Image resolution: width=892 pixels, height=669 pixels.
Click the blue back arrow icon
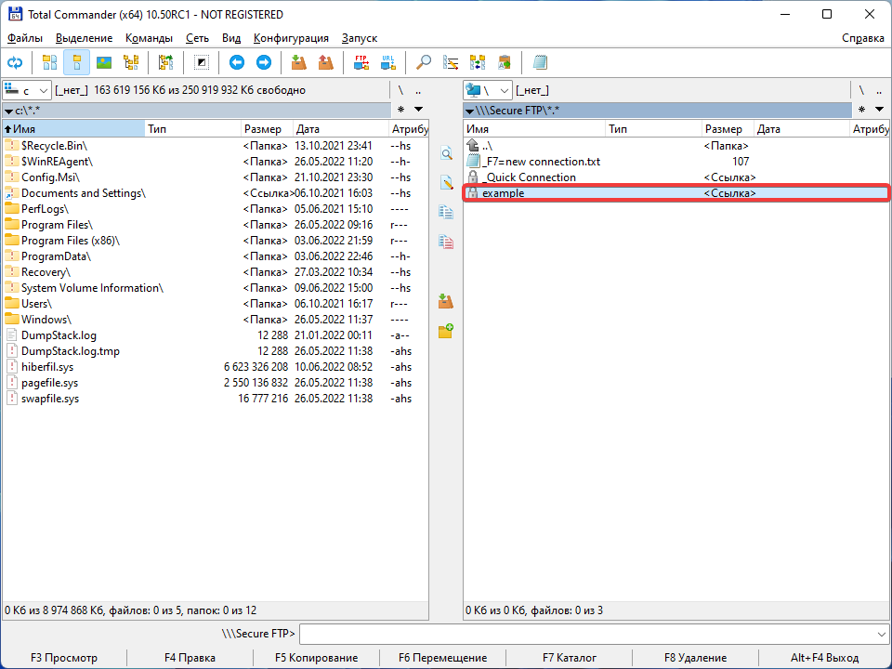237,62
